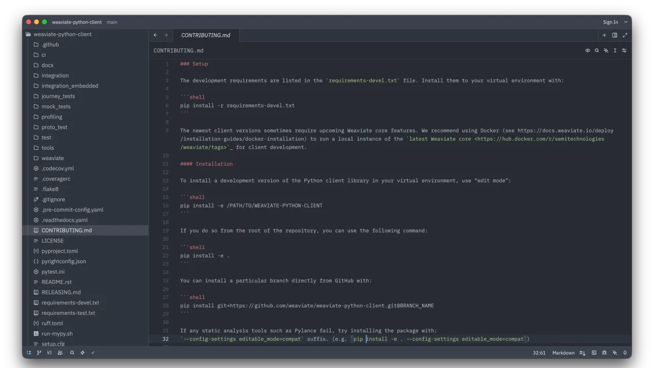Open the git panel from status bar
The image size is (654, 368).
click(39, 353)
